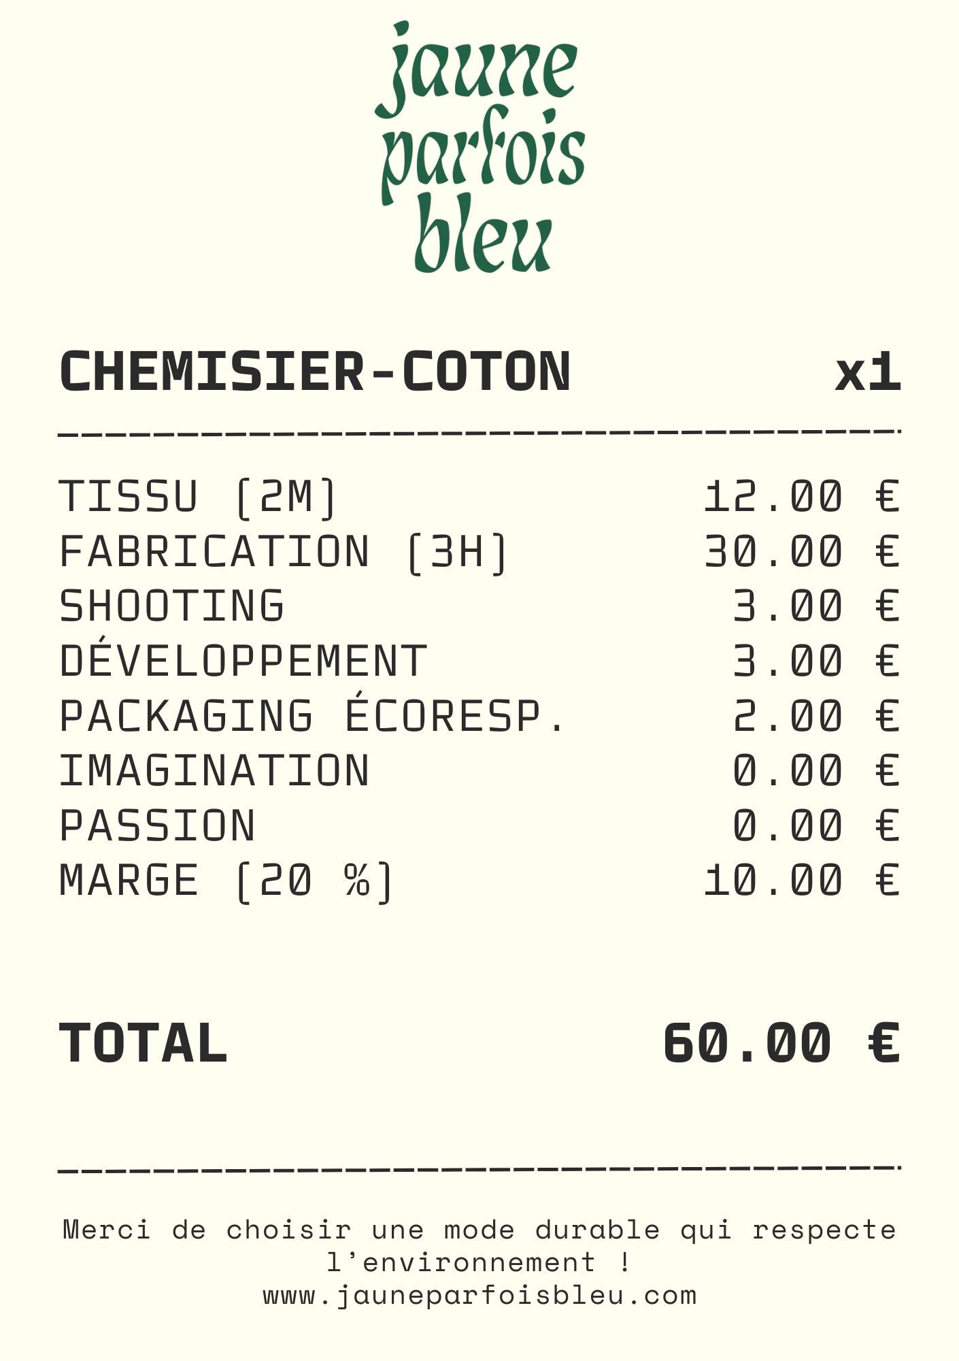The height and width of the screenshot is (1361, 959).
Task: Select the SHOOTING line item
Action: (171, 606)
